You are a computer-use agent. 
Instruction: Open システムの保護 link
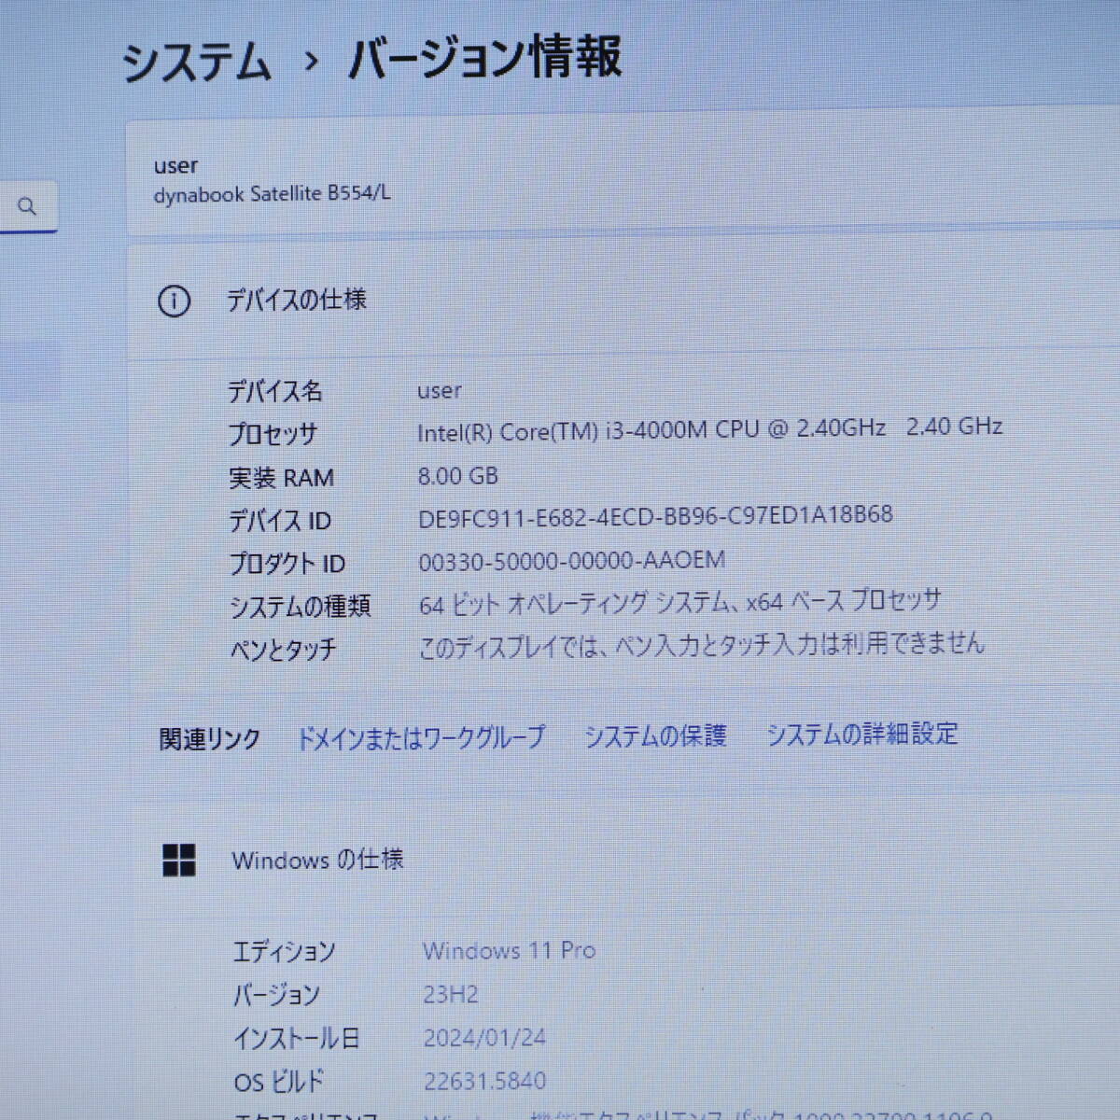pyautogui.click(x=655, y=735)
